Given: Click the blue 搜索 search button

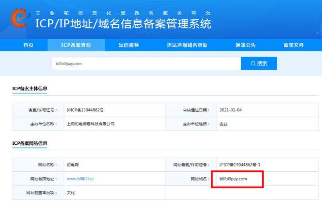Looking at the screenshot, I should 259,64.
